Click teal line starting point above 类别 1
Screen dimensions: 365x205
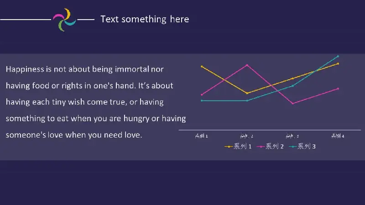(202, 101)
